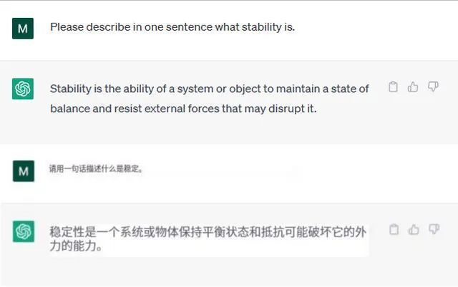This screenshot has width=458, height=287.
Task: Copy the English stability response to clipboard
Action: pos(393,87)
